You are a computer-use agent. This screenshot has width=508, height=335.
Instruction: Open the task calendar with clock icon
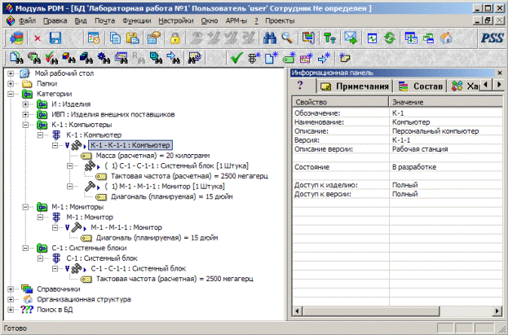[x=94, y=38]
